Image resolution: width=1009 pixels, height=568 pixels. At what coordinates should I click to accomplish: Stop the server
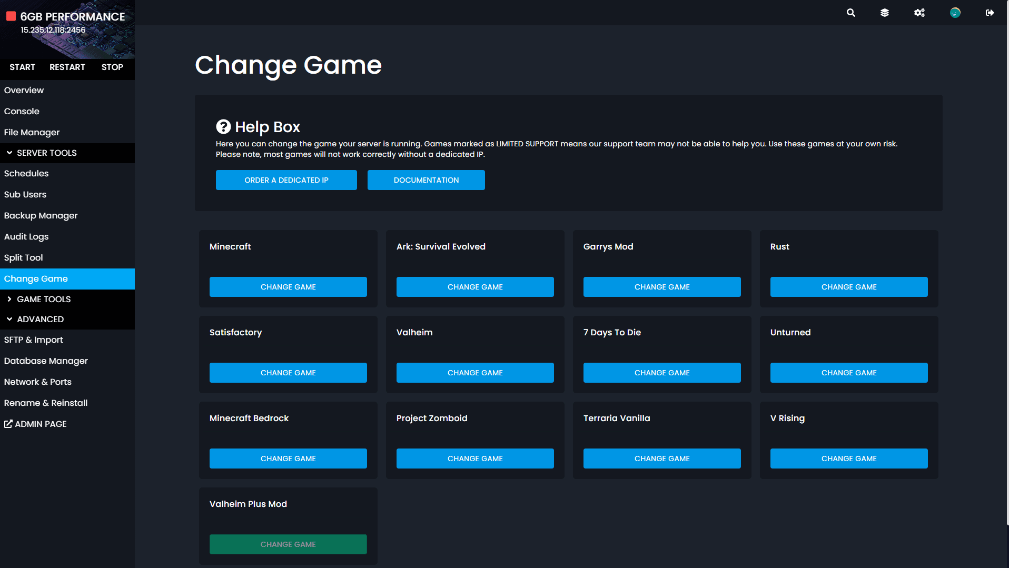point(112,67)
